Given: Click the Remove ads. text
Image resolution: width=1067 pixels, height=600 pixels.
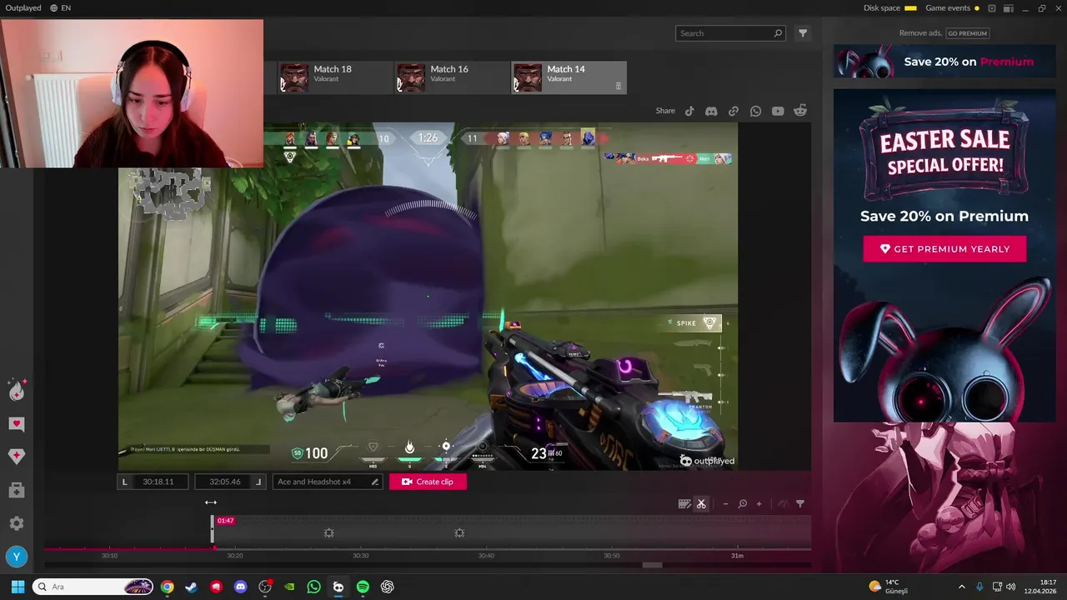Looking at the screenshot, I should (x=920, y=33).
